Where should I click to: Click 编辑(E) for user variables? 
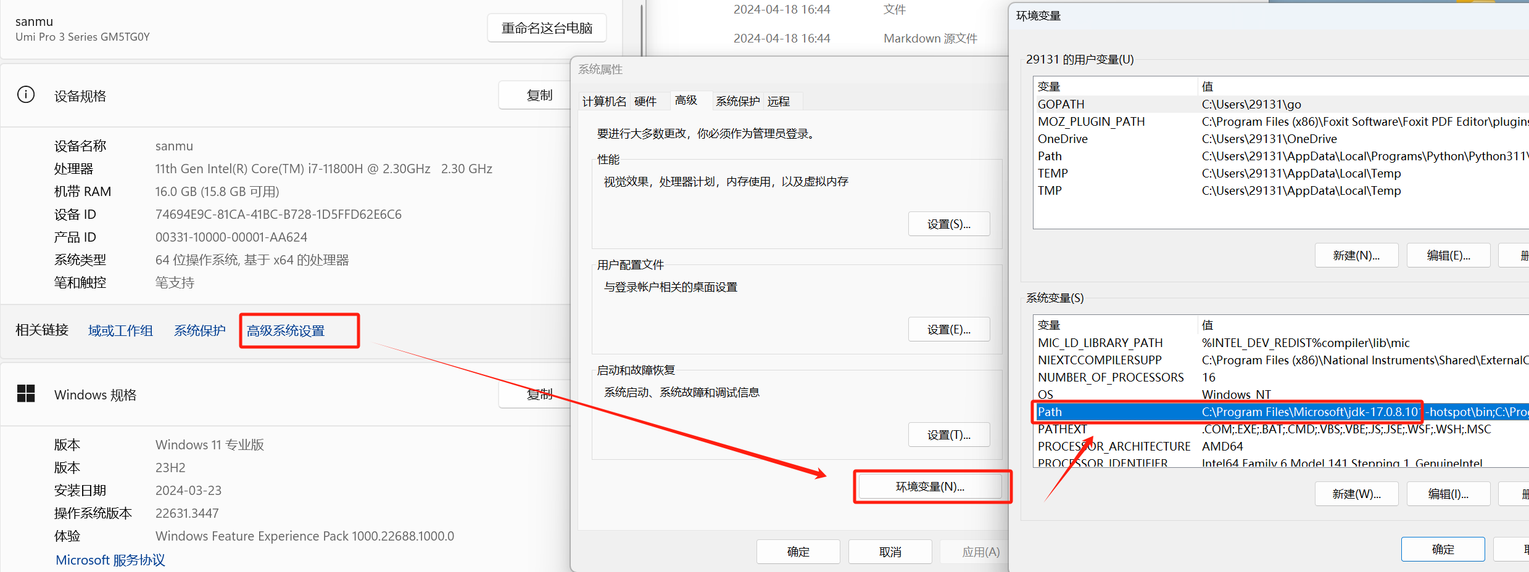(1448, 255)
